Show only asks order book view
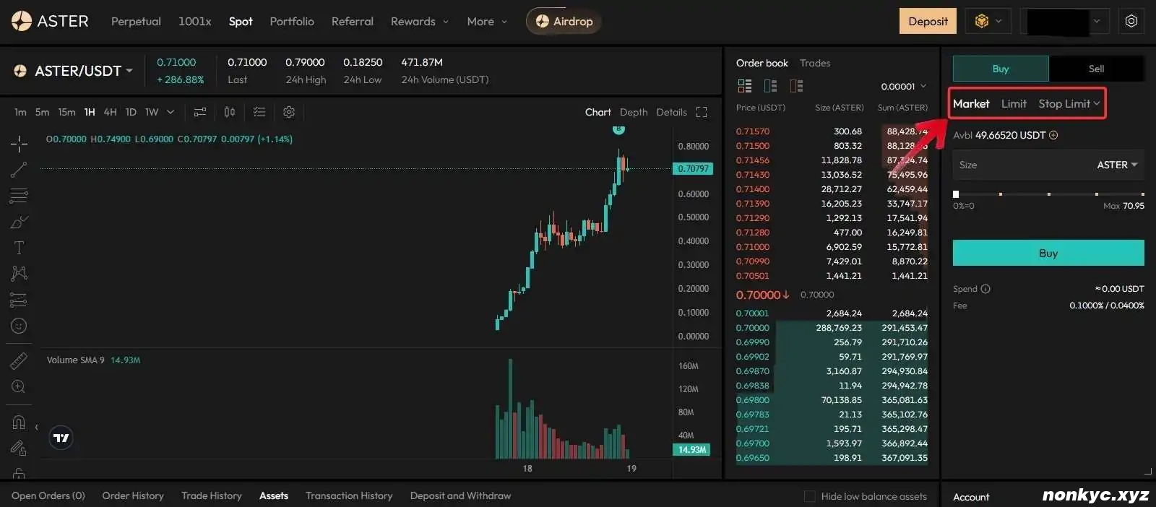Screen dimensions: 1156x507 pos(796,86)
